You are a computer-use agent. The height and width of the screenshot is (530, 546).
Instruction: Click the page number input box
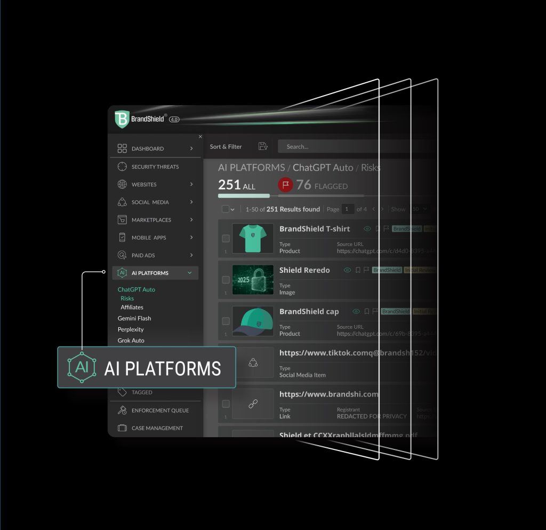tap(347, 209)
